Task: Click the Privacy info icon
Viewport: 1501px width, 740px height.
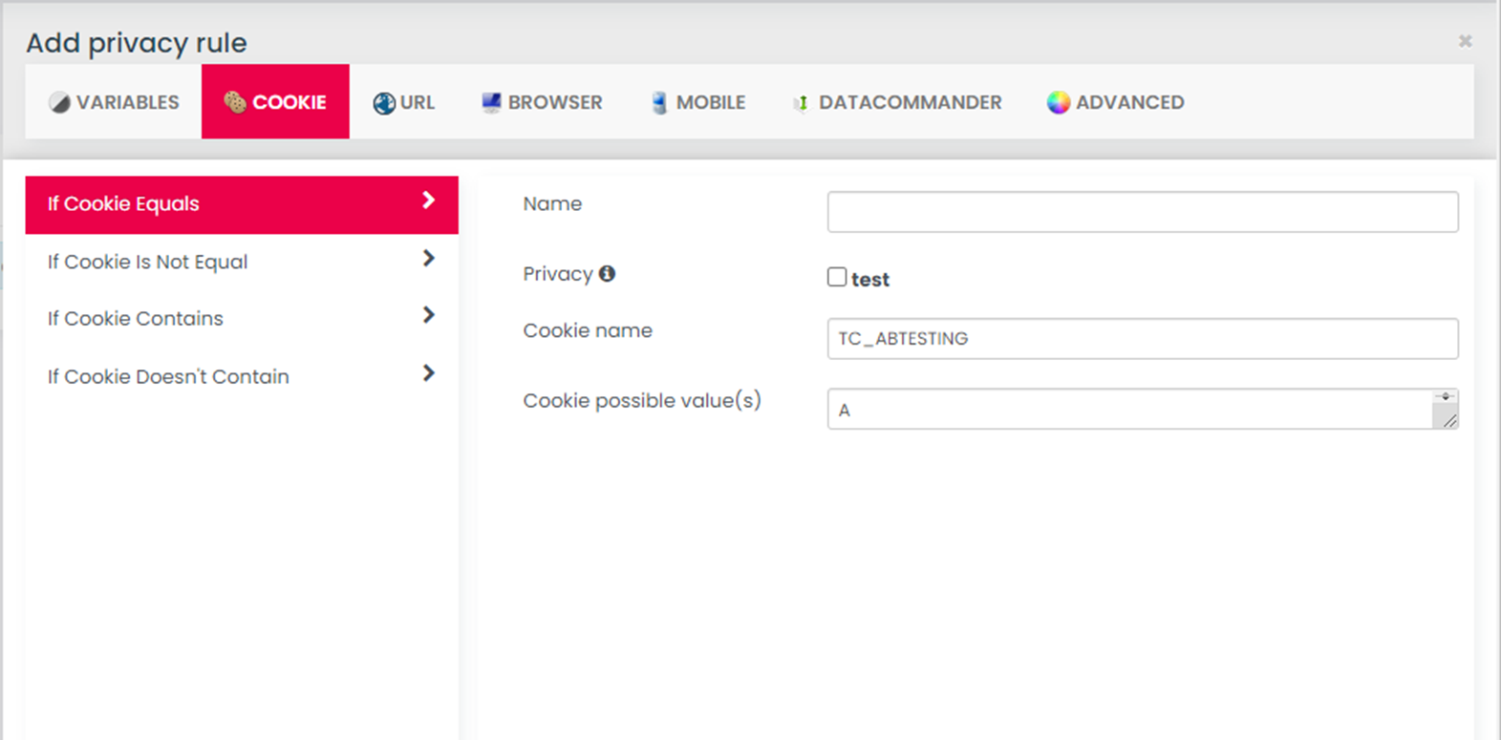Action: point(607,274)
